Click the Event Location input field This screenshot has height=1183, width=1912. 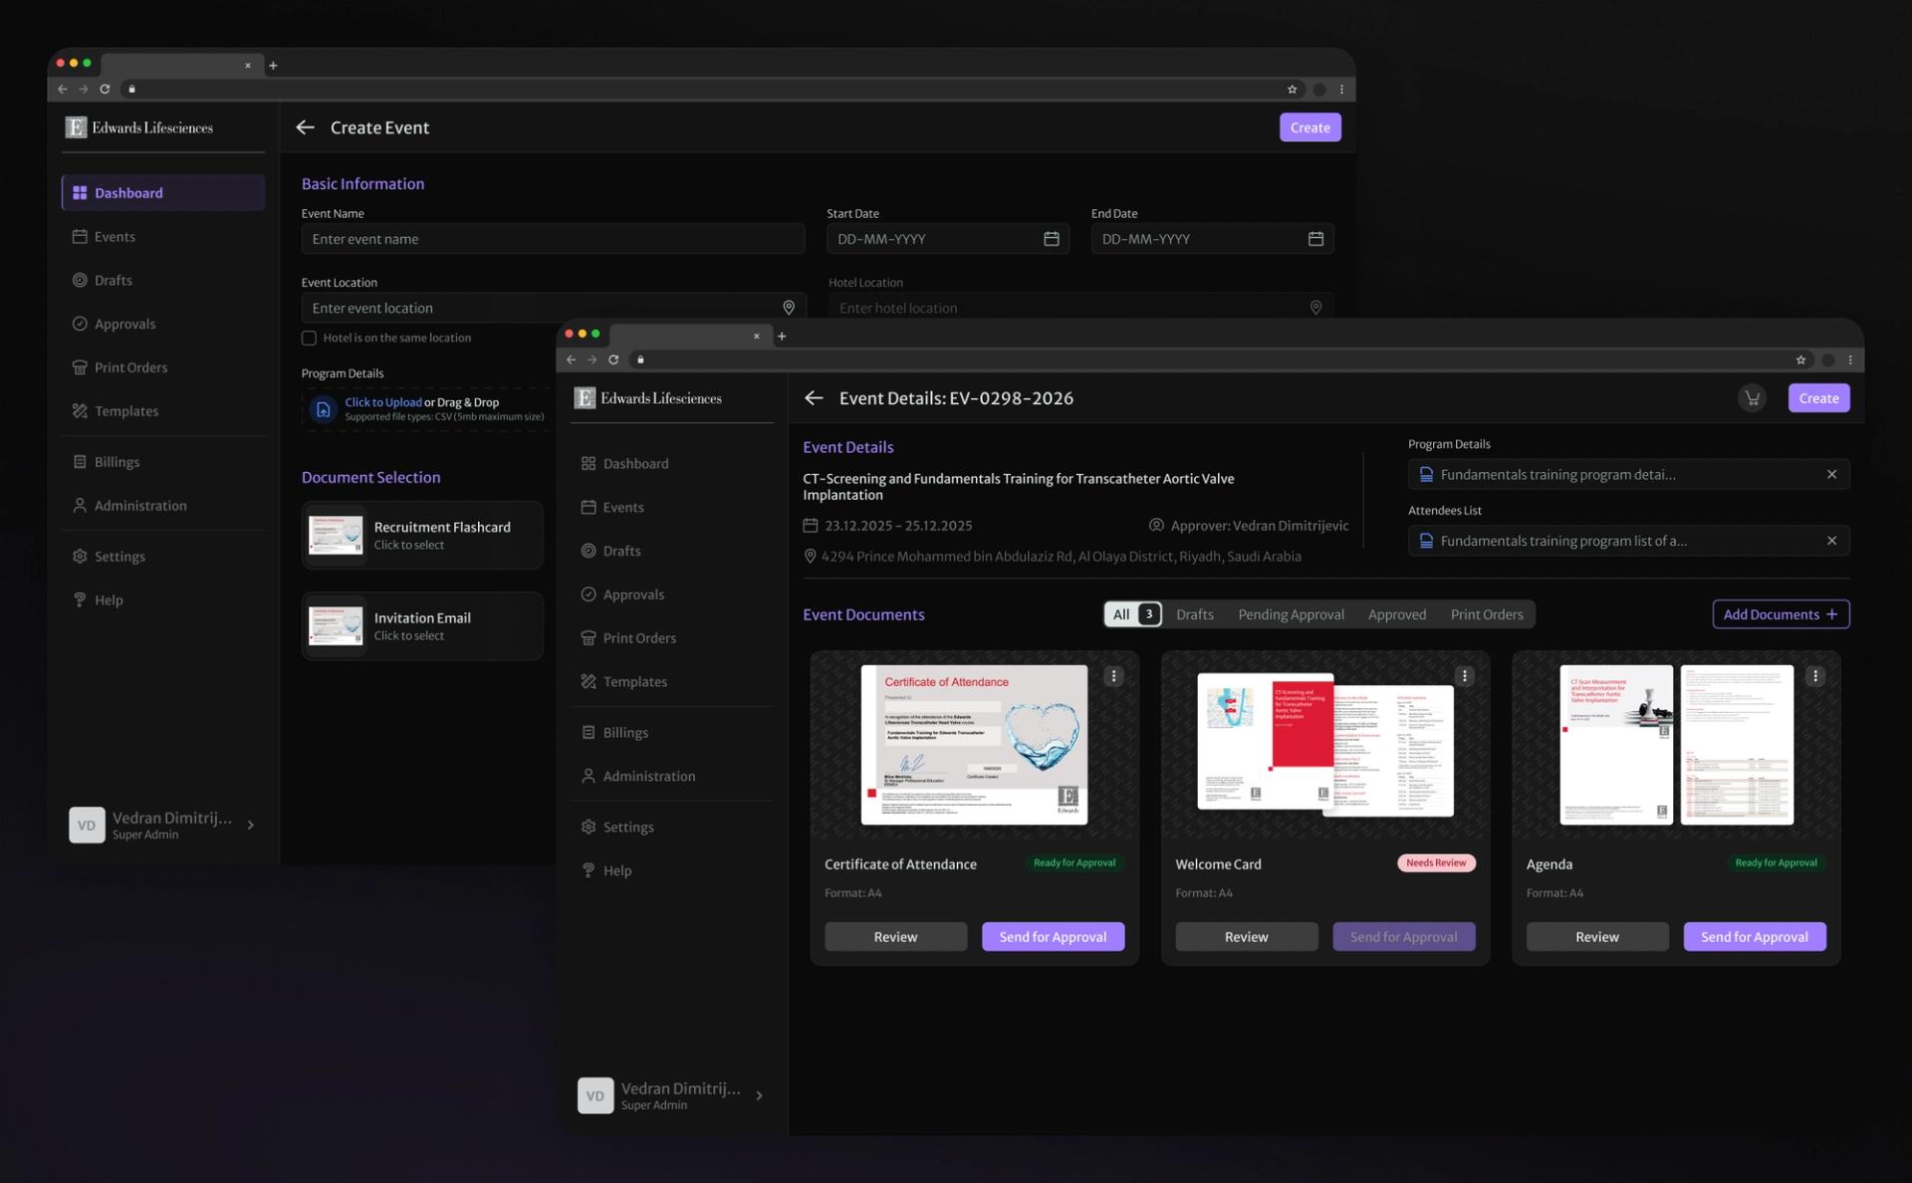tap(553, 308)
